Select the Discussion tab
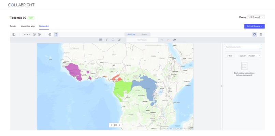 point(44,26)
